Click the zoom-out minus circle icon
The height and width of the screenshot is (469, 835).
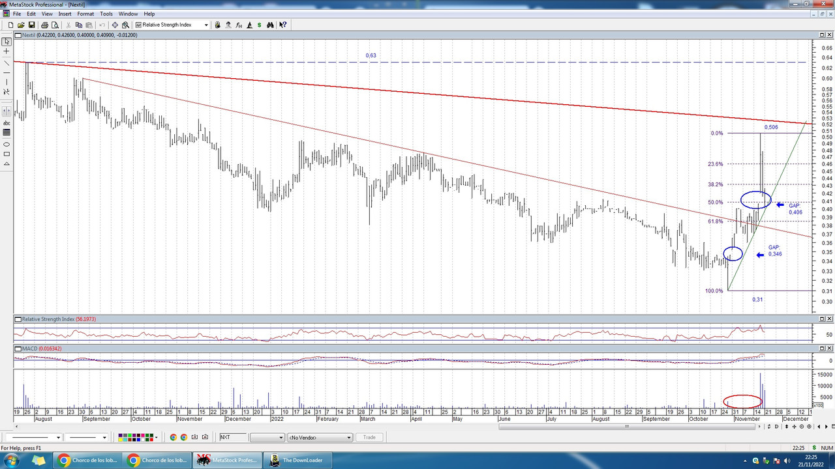802,427
